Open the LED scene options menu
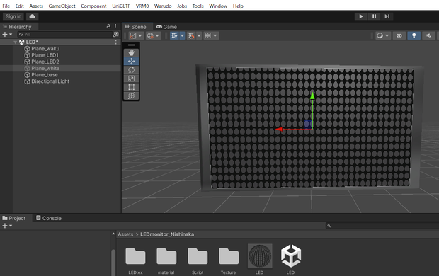Viewport: 439px width, 276px height. (116, 42)
